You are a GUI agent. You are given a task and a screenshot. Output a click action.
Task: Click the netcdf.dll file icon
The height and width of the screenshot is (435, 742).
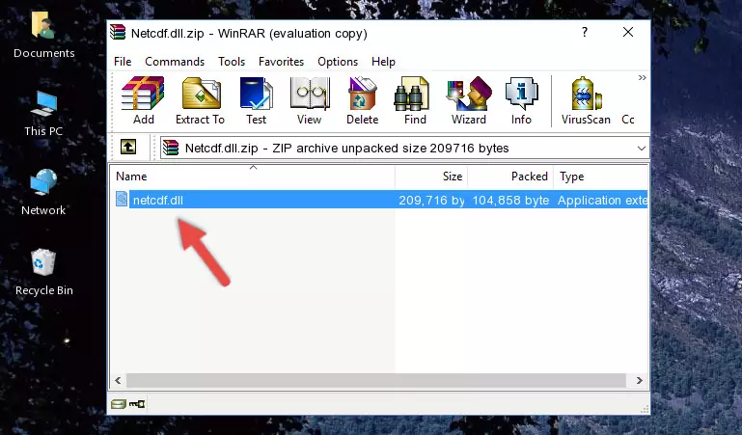pyautogui.click(x=122, y=199)
